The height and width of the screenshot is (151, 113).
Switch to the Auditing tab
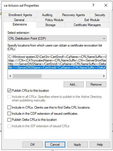[x=47, y=15]
